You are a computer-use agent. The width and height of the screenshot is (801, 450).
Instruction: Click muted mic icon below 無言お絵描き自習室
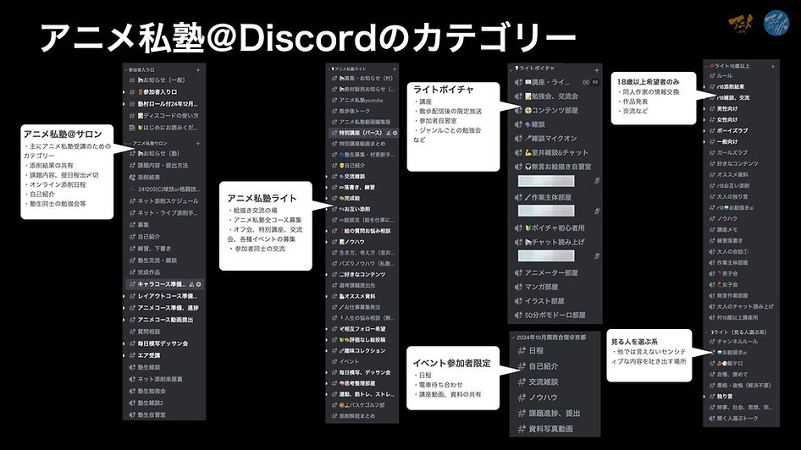click(x=597, y=181)
